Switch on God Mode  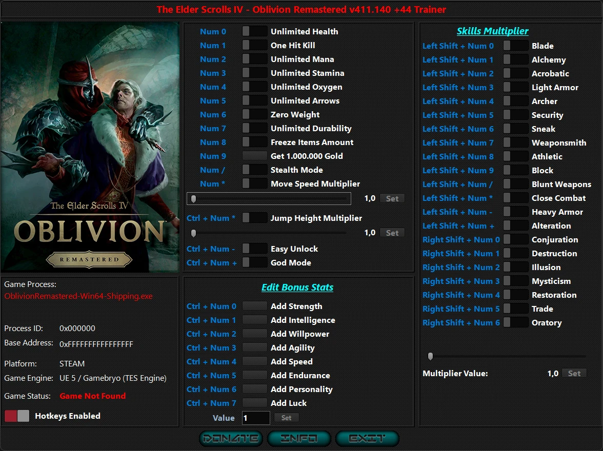(254, 262)
